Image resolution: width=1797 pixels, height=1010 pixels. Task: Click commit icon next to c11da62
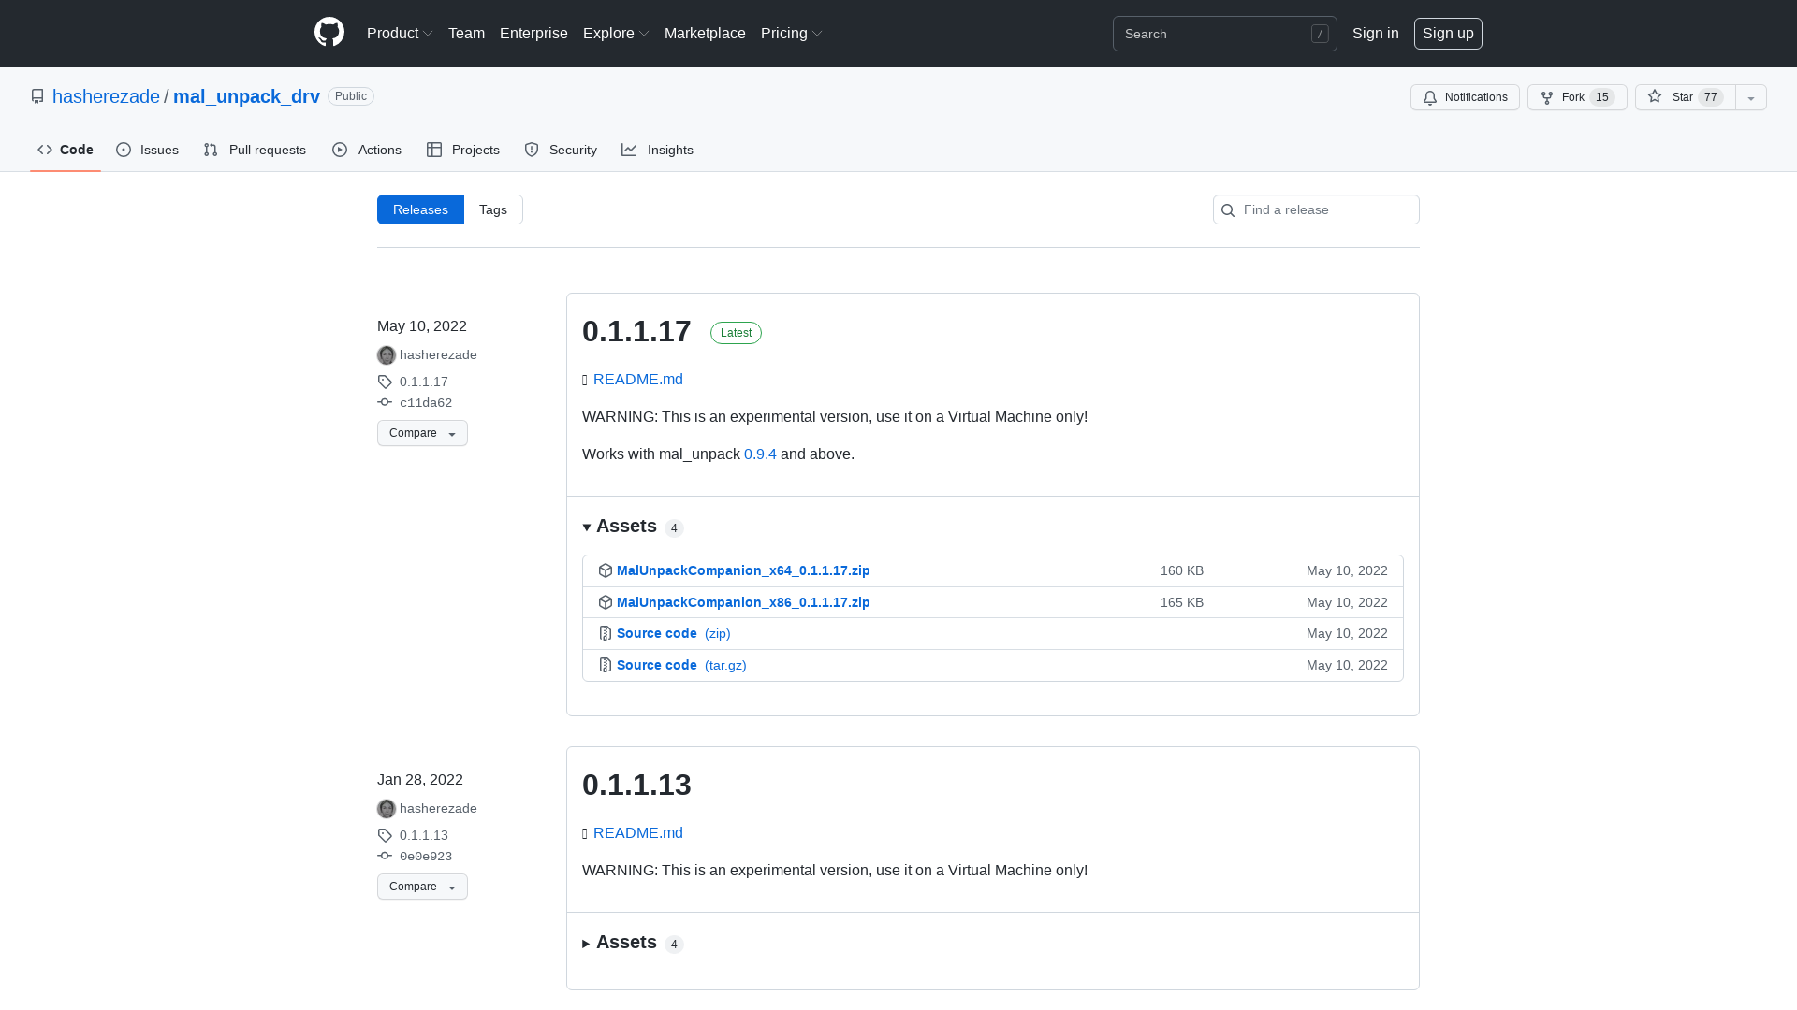(385, 402)
